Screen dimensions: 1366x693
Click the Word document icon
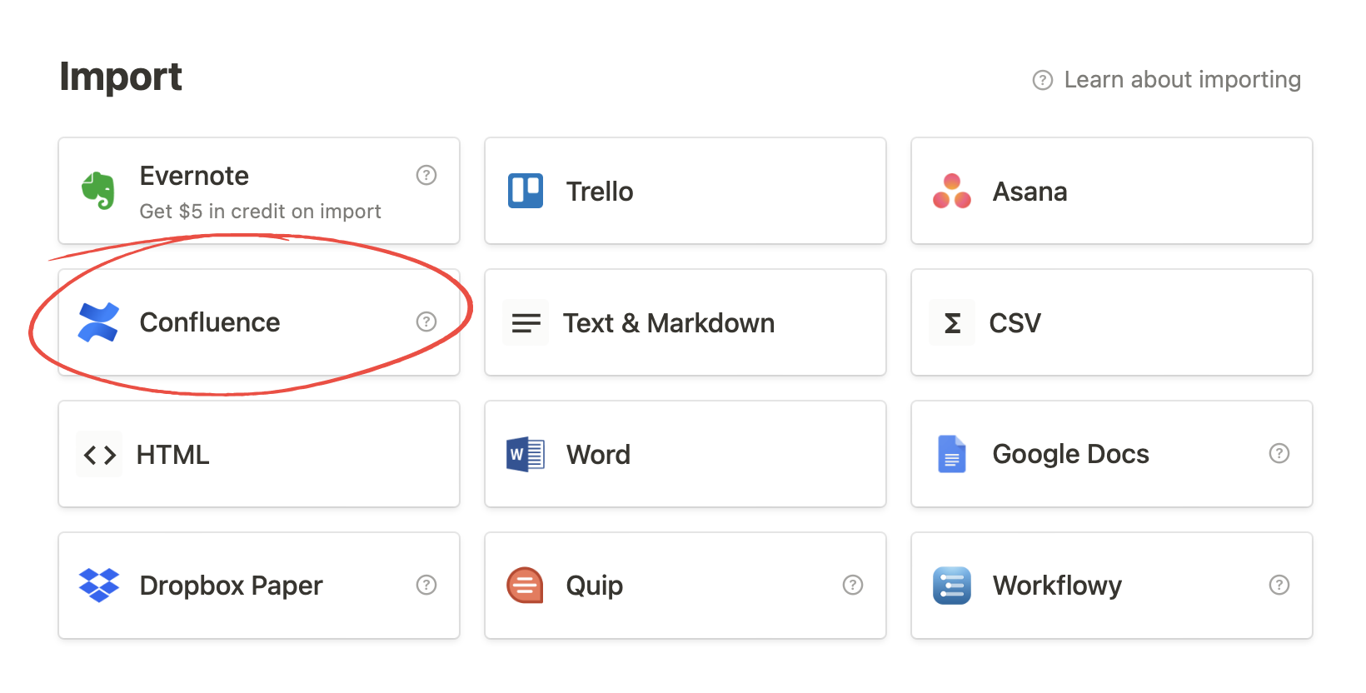pos(526,454)
